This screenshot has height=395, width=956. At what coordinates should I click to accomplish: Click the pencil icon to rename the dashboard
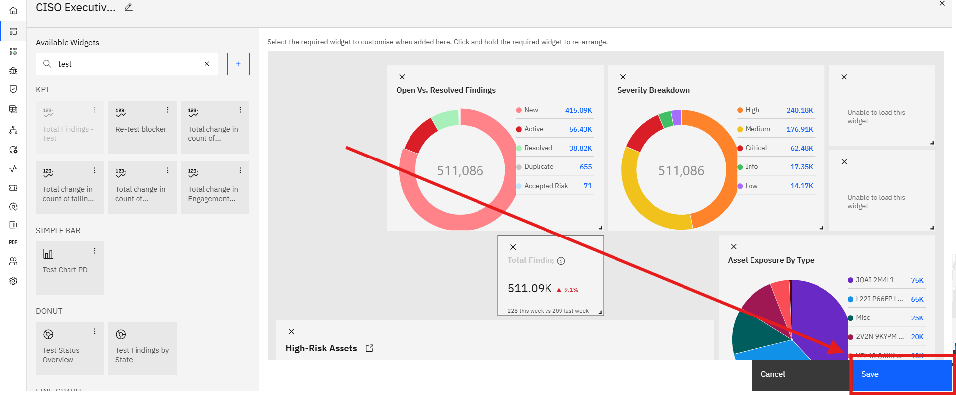click(129, 7)
